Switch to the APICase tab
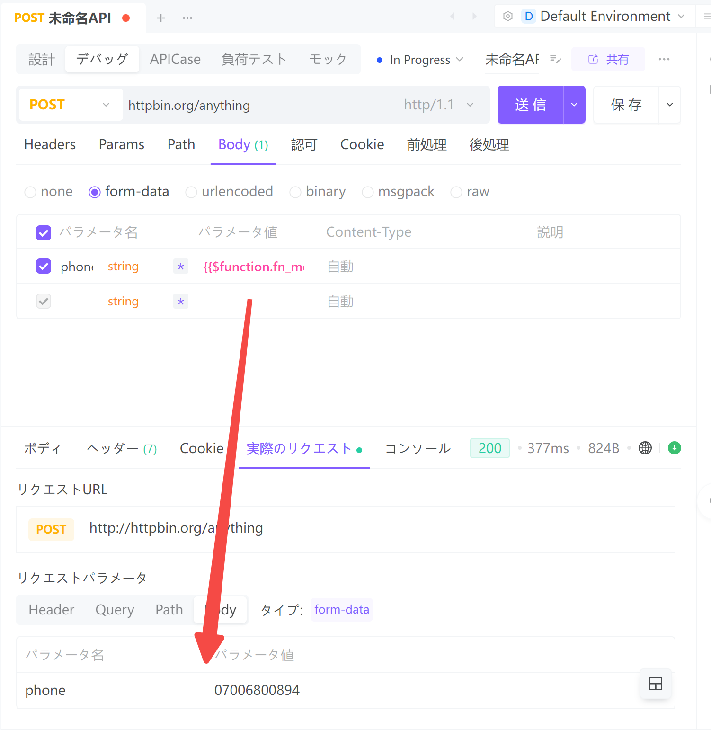The image size is (711, 730). 175,59
